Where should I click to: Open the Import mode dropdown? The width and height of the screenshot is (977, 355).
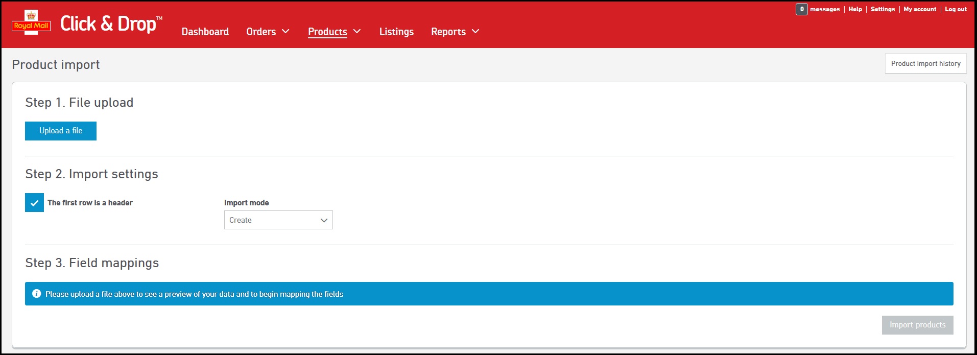[x=278, y=220]
